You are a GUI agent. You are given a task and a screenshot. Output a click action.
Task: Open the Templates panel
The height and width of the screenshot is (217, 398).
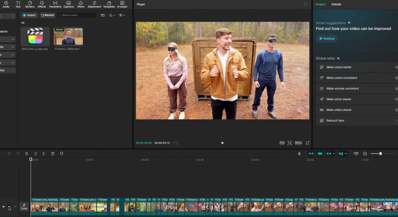coord(109,4)
